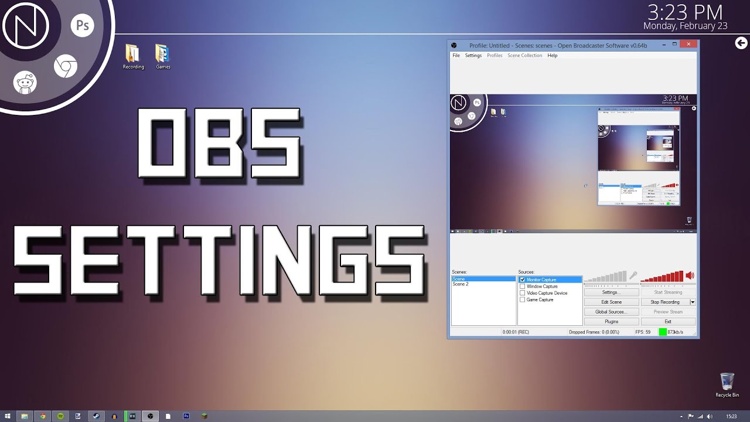The image size is (750, 422).
Task: Show hidden system tray icons
Action: pyautogui.click(x=681, y=416)
